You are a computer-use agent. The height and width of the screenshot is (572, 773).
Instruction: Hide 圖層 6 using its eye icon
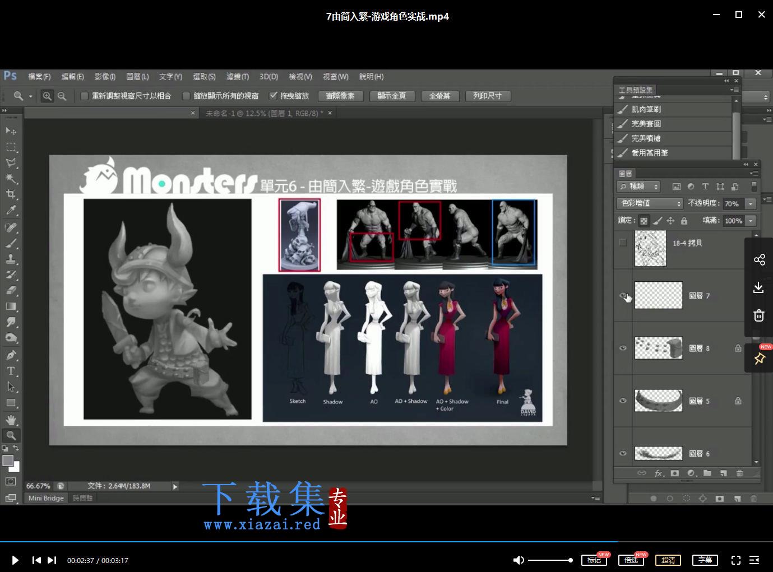point(623,453)
